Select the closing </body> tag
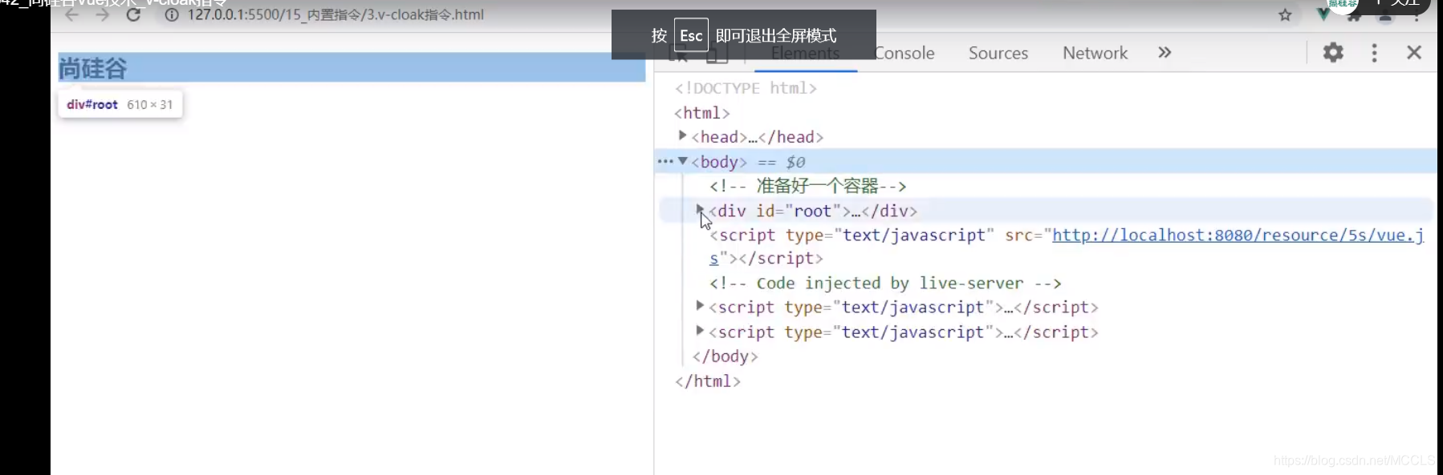The image size is (1443, 475). 725,356
